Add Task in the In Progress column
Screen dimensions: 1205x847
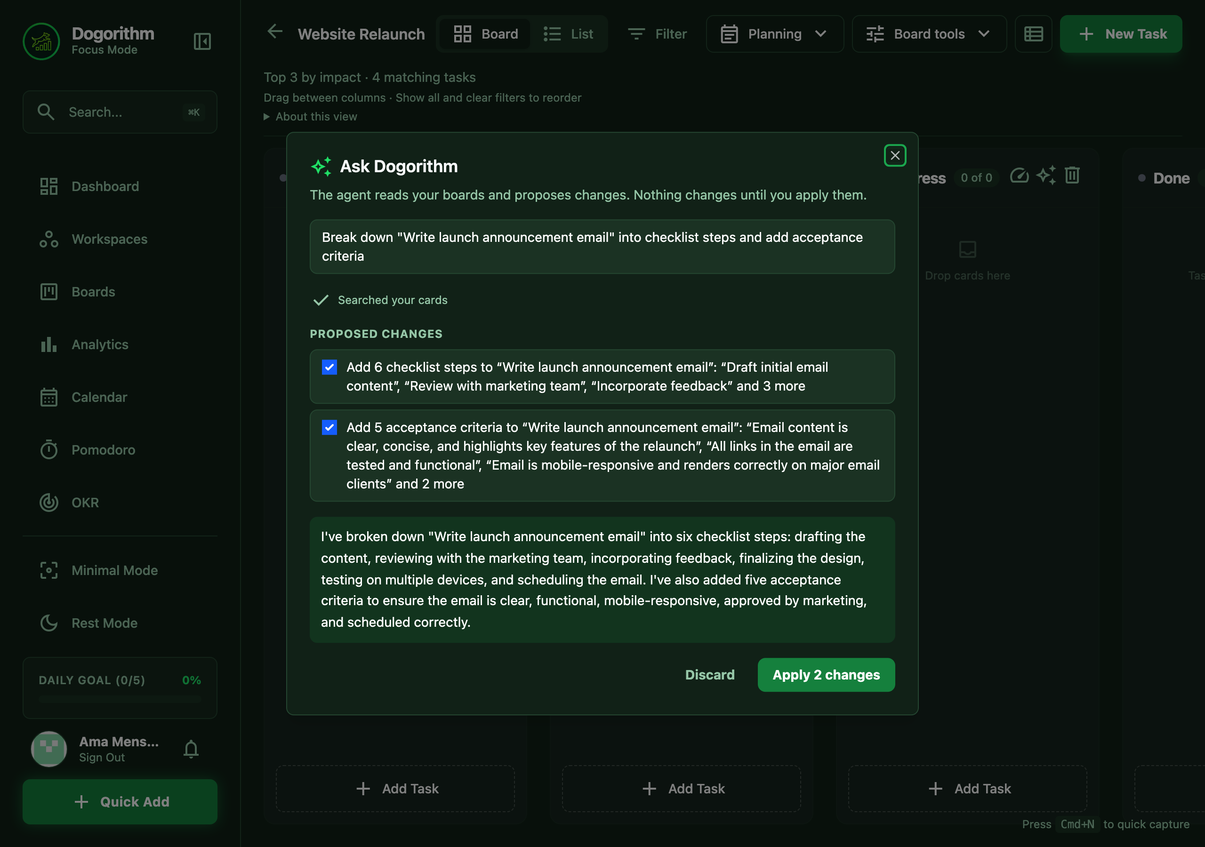coord(967,789)
